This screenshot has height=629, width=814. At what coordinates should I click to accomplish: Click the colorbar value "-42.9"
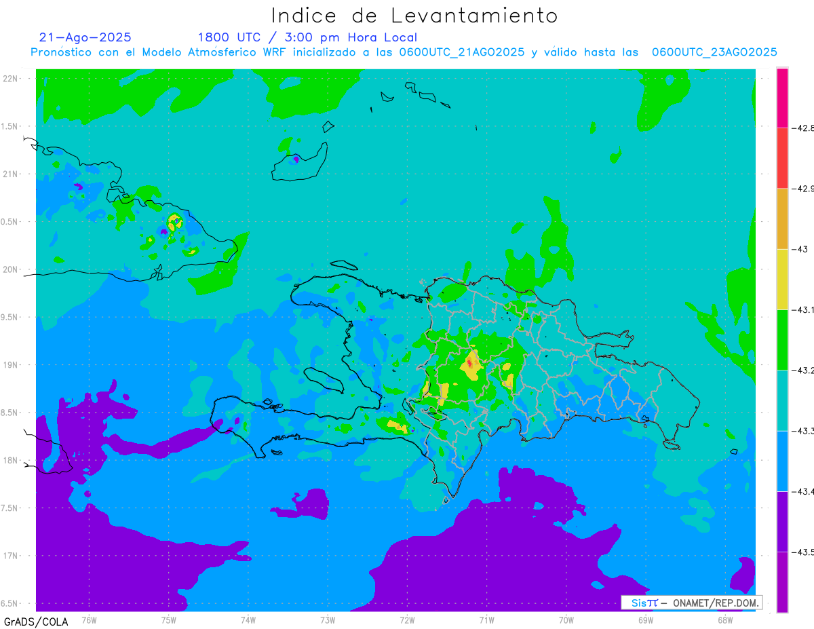click(805, 188)
